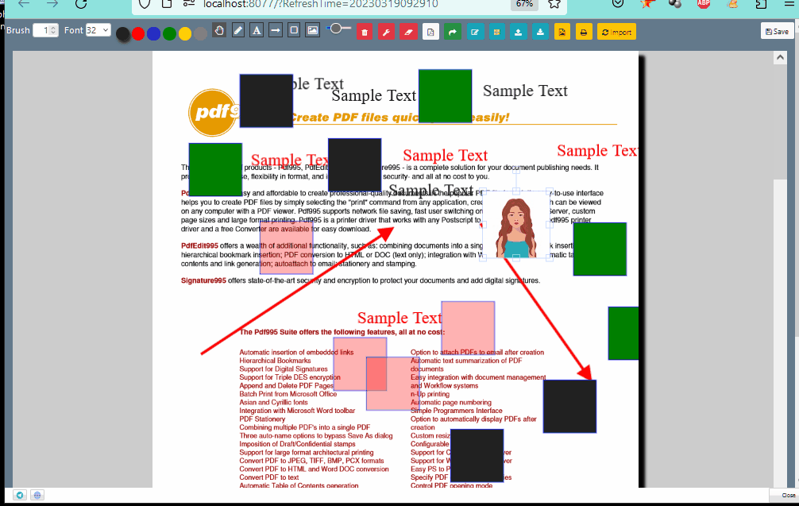The height and width of the screenshot is (506, 799).
Task: Click the yellow print button
Action: (x=584, y=32)
